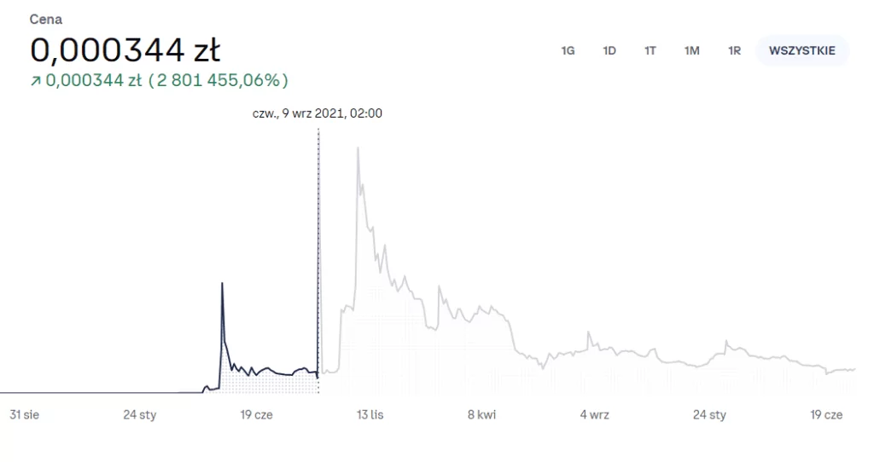Click the large 0,000344 zł price
The width and height of the screenshot is (874, 462).
[x=125, y=51]
